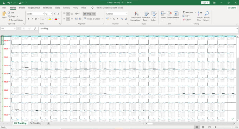
Task: Click Increase Indent icon
Action: click(x=80, y=19)
